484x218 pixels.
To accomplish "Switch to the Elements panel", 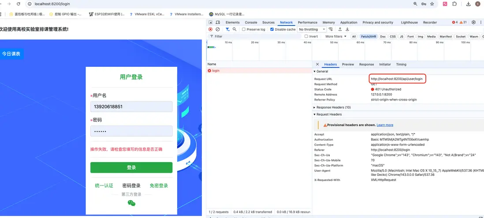I will 232,22.
